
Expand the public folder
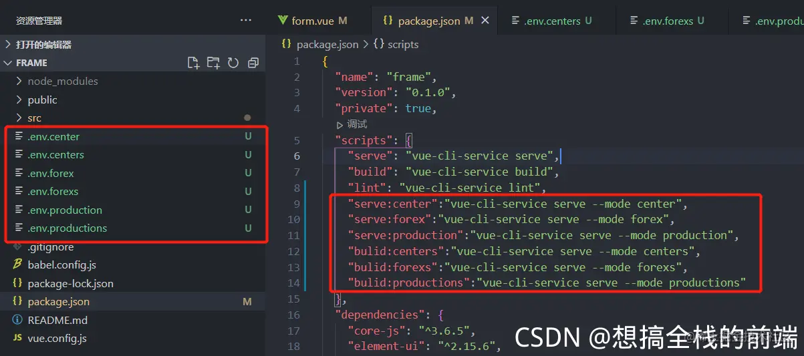coord(19,100)
